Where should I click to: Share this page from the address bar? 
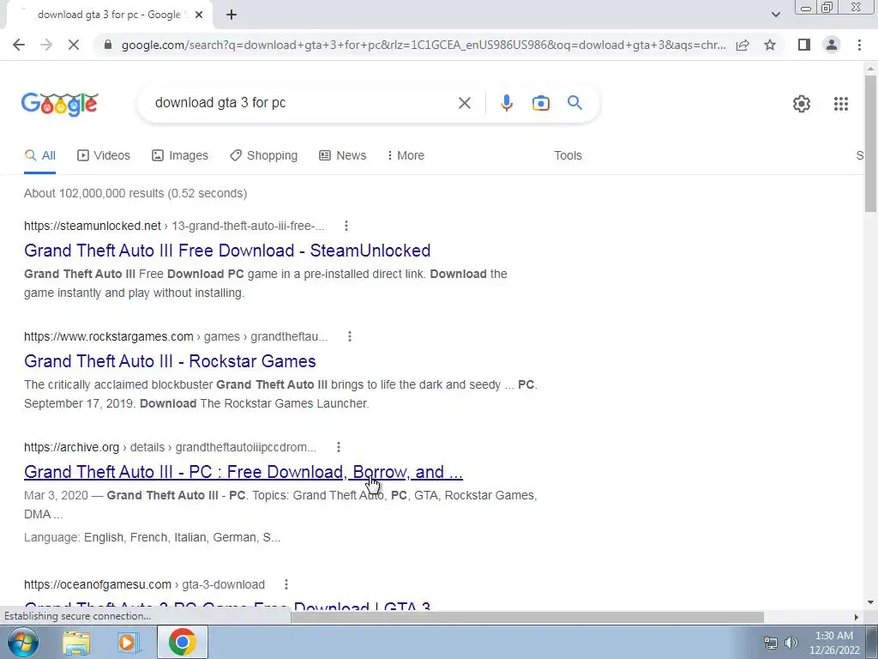(x=743, y=45)
